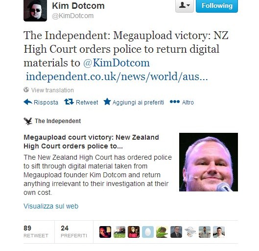The height and width of the screenshot is (251, 259).
Task: View the 24 Preferiti count
Action: 73,232
